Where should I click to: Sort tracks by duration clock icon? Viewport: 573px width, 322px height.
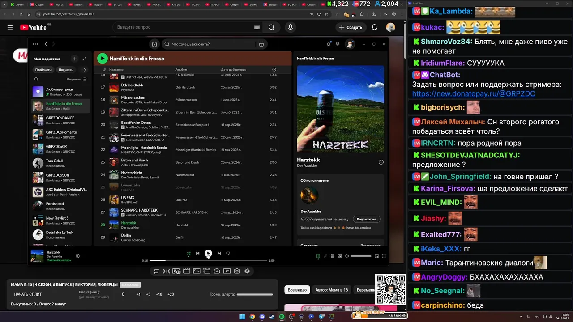click(274, 70)
